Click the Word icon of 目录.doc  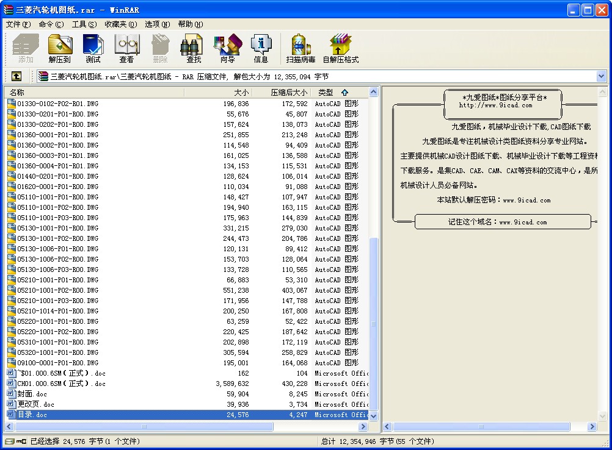12,415
